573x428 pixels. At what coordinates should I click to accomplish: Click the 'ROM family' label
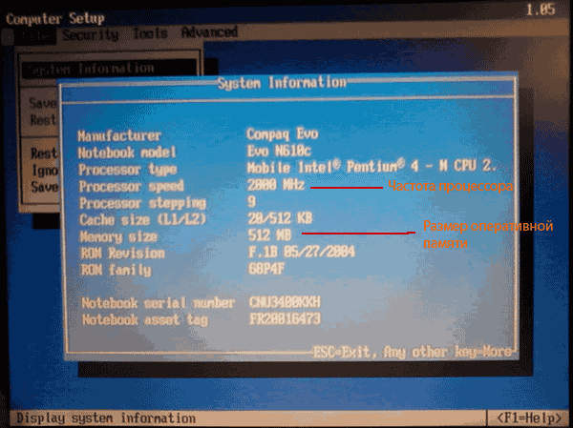(x=116, y=270)
